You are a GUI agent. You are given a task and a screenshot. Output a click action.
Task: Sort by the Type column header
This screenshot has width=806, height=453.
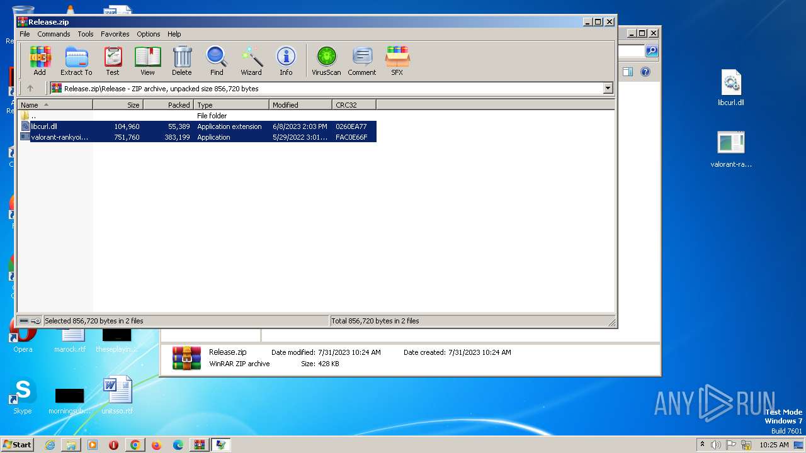pos(231,105)
